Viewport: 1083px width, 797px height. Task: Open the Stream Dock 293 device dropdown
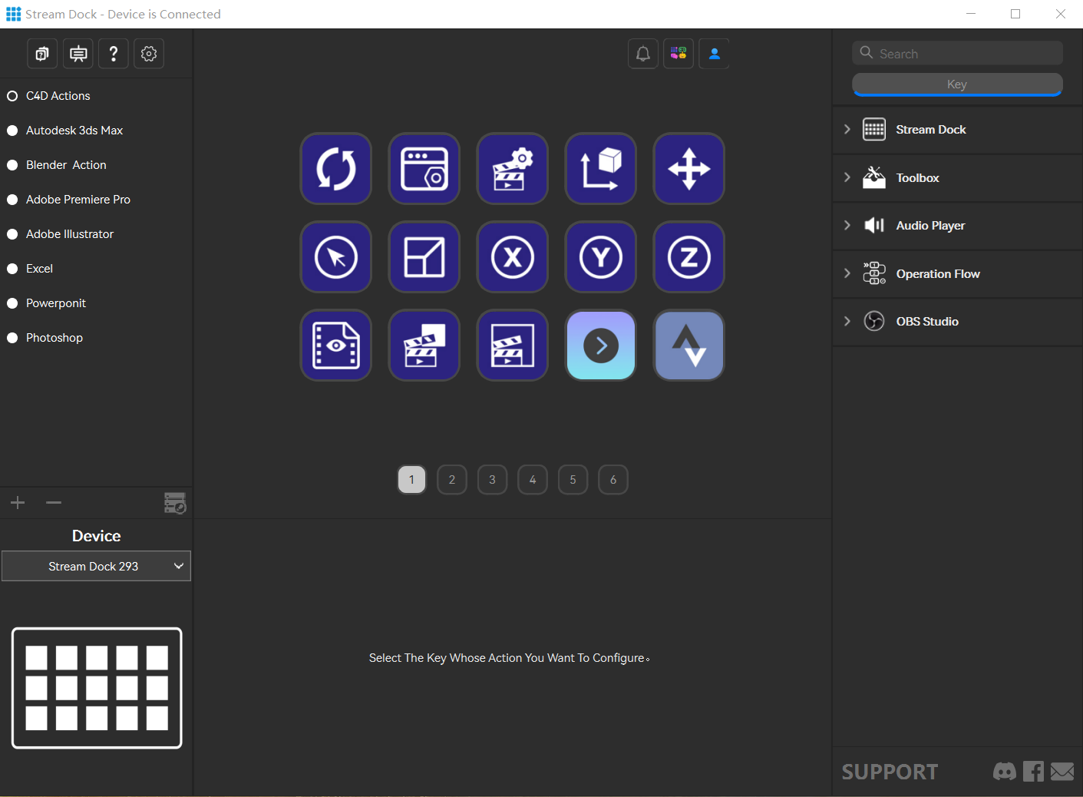point(96,566)
